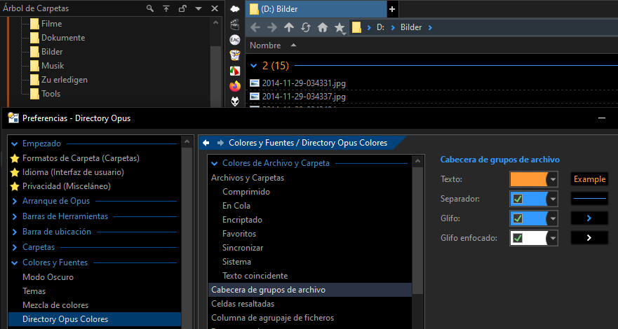Launch the EAC icon in vertical toolbar
This screenshot has height=329, width=618.
pos(235,40)
